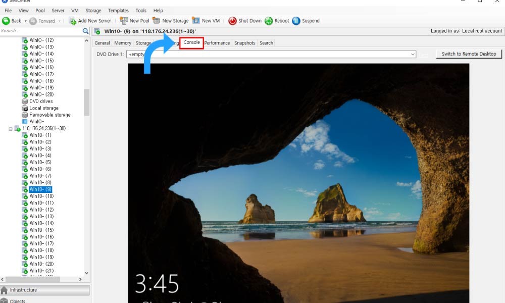Click the Infrastructure navigation button
The height and width of the screenshot is (303, 505).
point(45,290)
